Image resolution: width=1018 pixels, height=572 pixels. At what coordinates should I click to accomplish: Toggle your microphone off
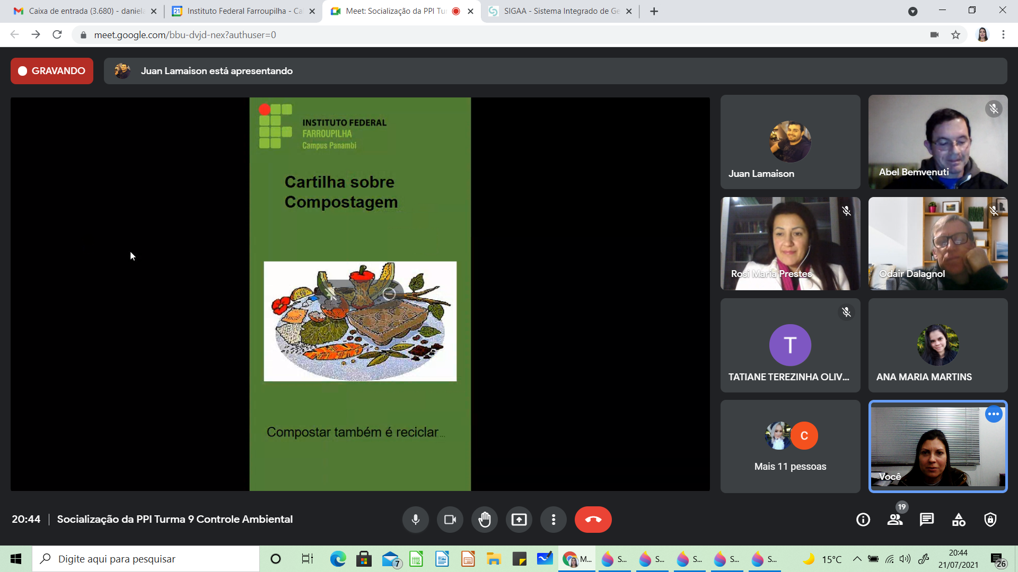tap(415, 520)
